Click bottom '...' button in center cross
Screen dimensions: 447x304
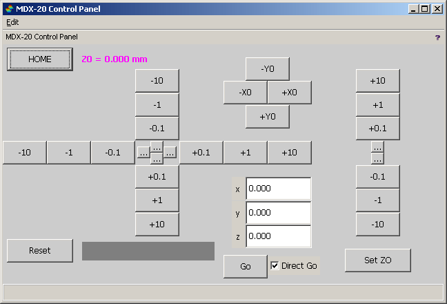pos(157,158)
